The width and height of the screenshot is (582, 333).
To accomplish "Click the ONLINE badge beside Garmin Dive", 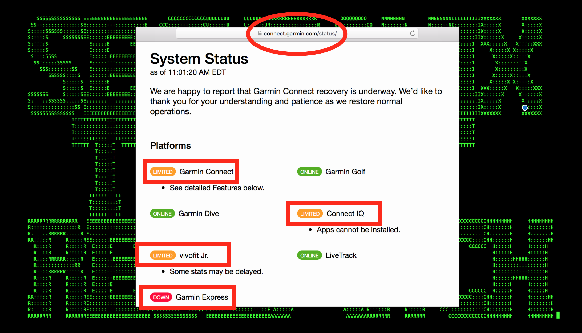I will click(162, 214).
